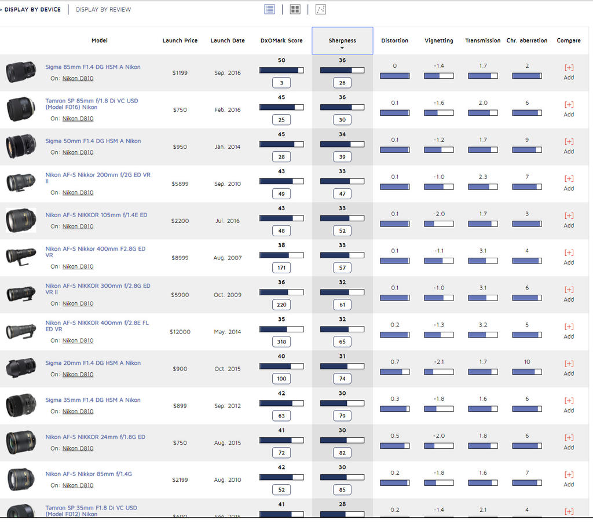Sort by DxOMark Score column
The width and height of the screenshot is (593, 531).
pyautogui.click(x=281, y=41)
